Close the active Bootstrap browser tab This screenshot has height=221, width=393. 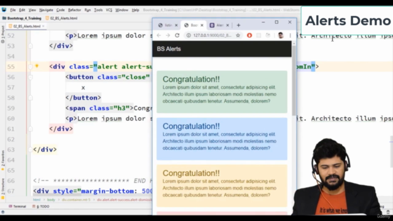[202, 25]
